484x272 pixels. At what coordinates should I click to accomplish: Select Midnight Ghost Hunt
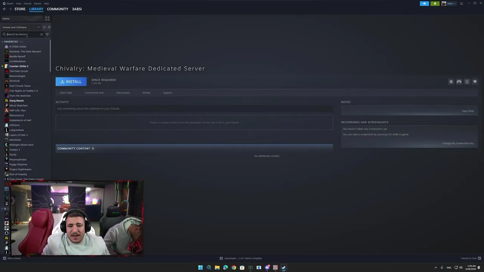21,145
